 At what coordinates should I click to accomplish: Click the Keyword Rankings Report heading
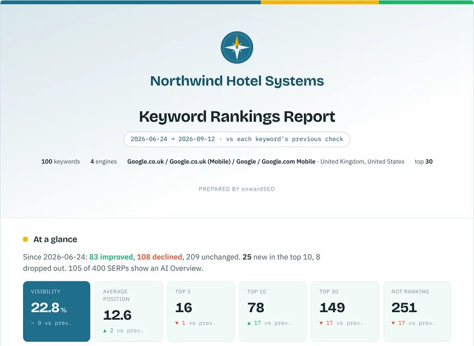pyautogui.click(x=237, y=117)
